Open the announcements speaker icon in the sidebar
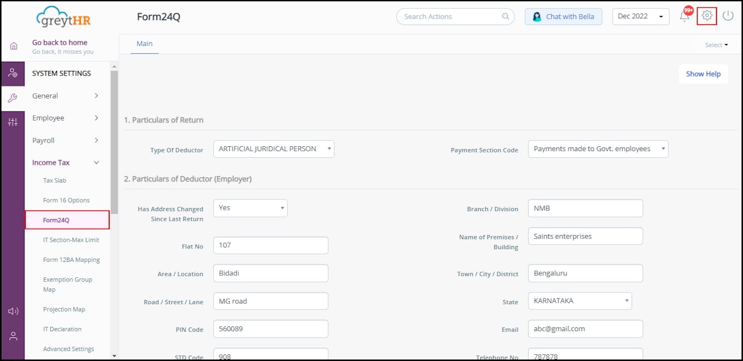The image size is (743, 361). [x=13, y=311]
